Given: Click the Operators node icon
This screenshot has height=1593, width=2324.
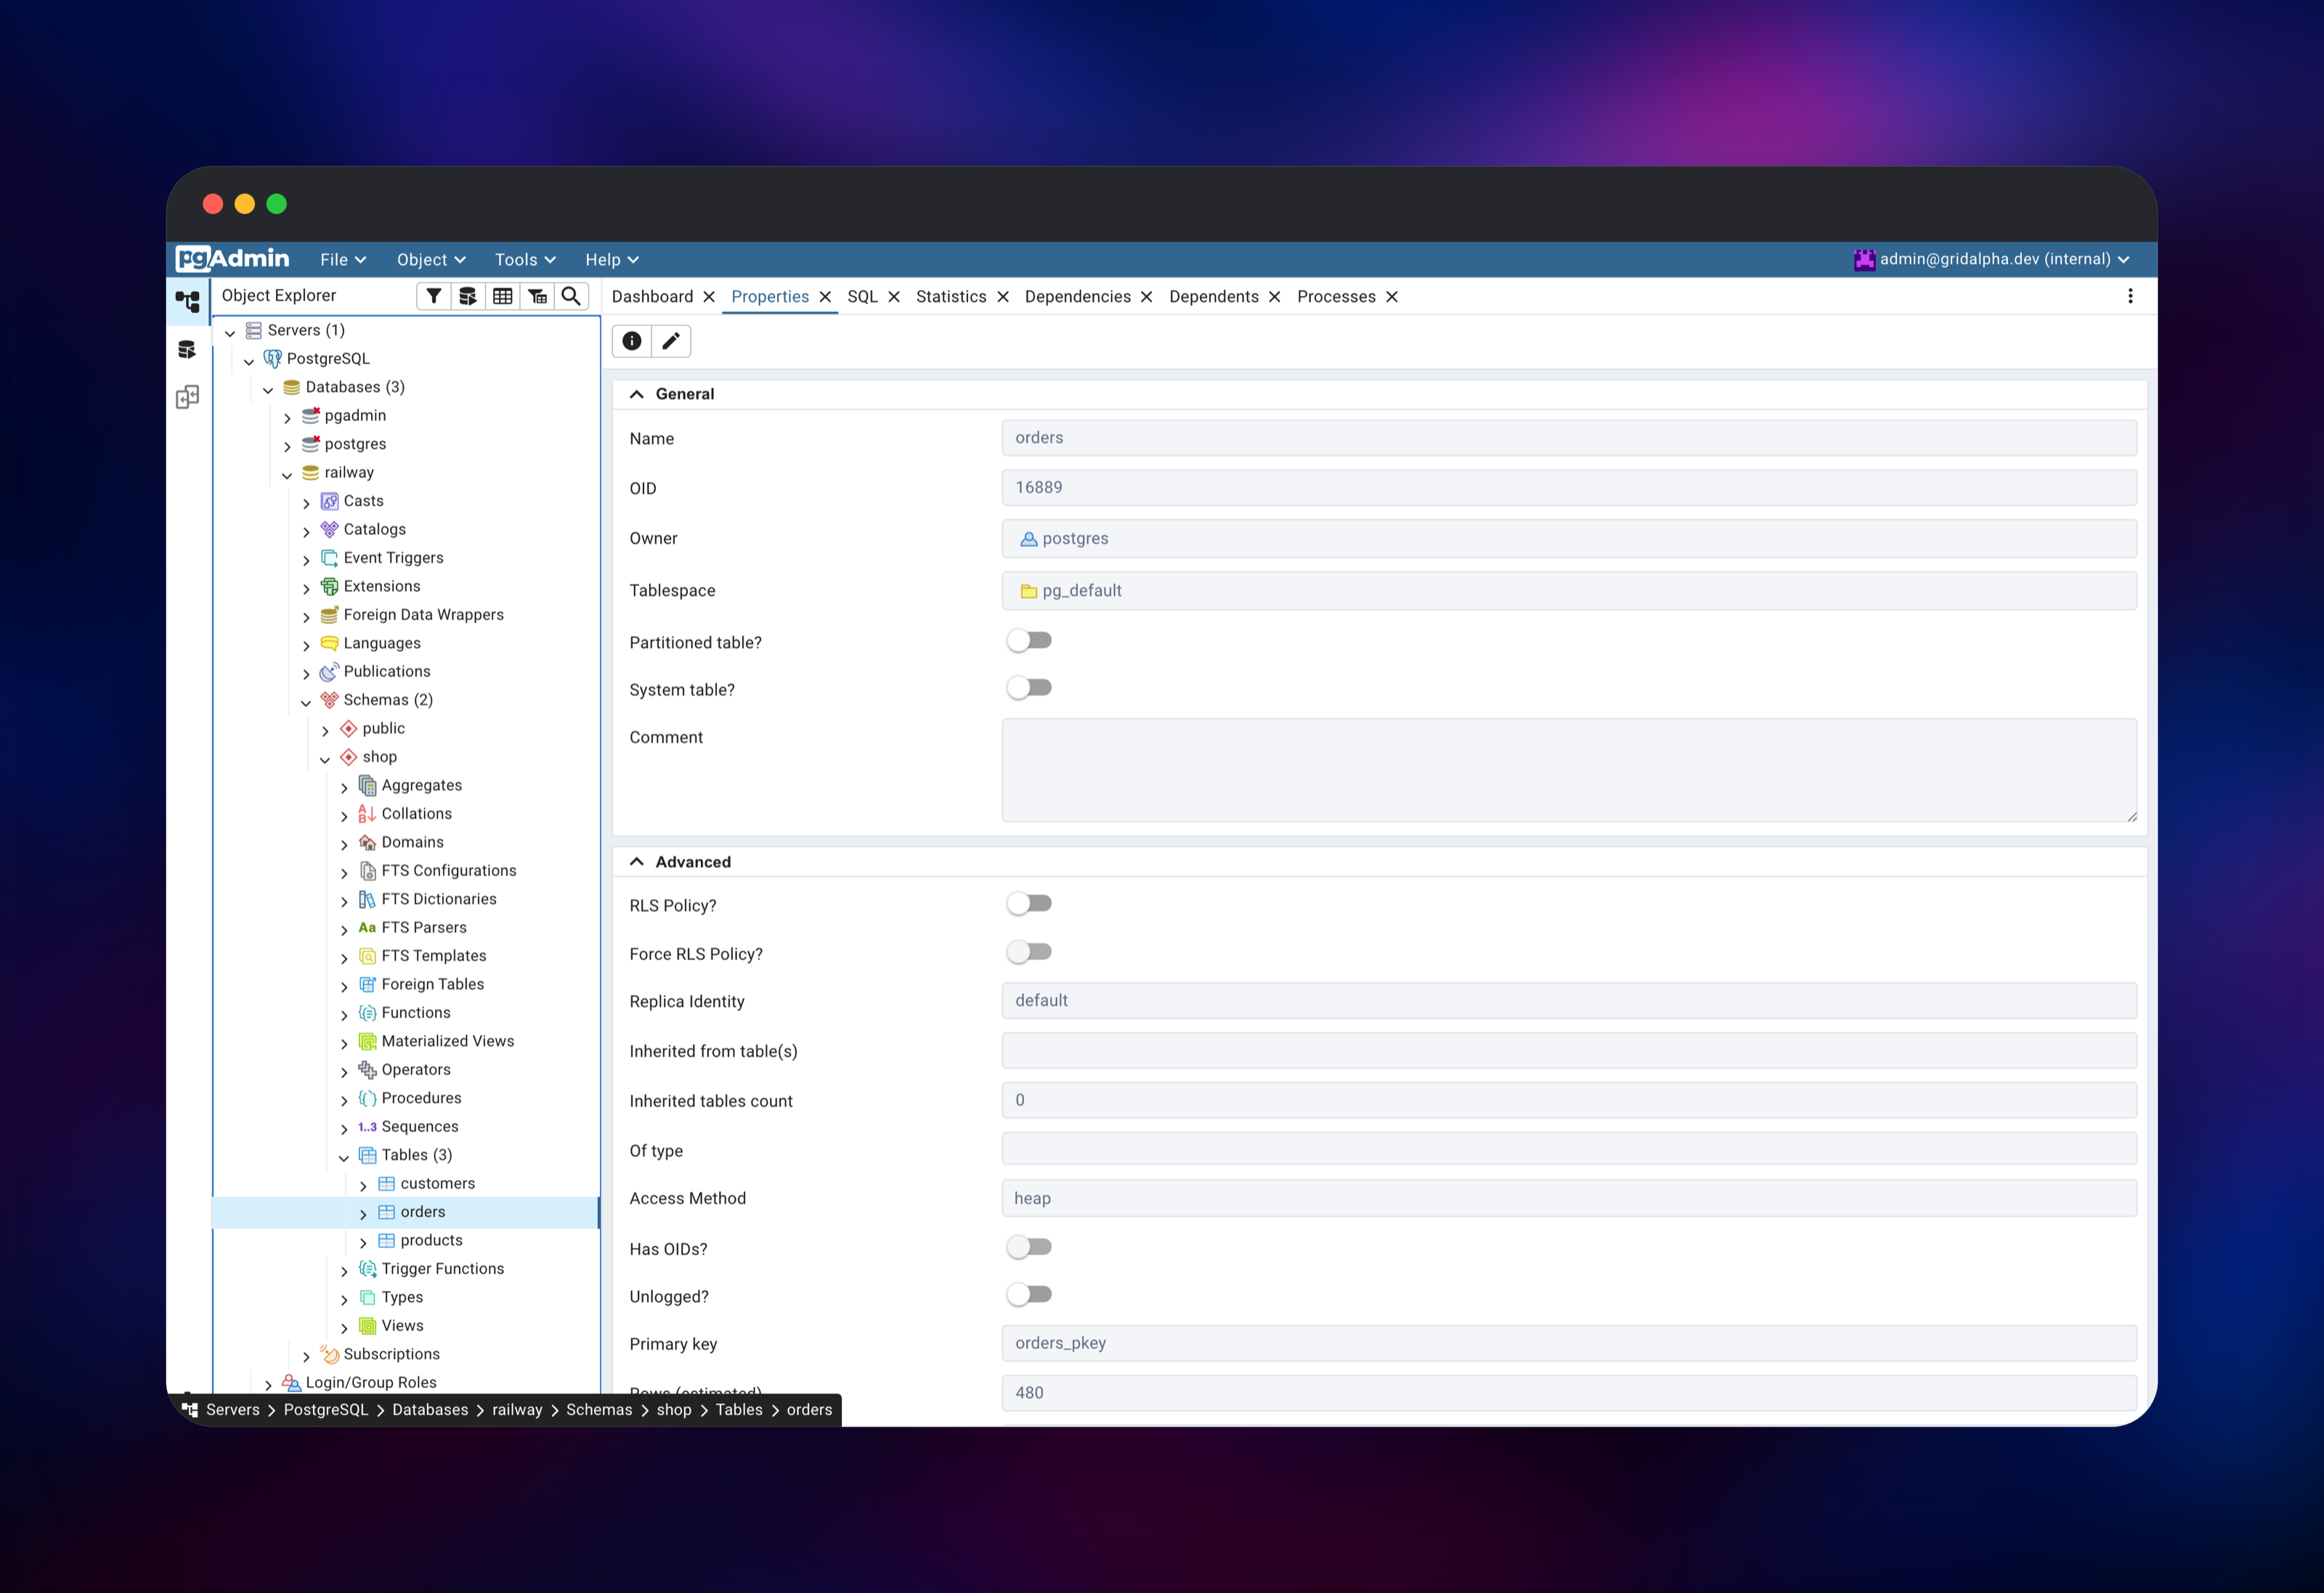Looking at the screenshot, I should (367, 1070).
